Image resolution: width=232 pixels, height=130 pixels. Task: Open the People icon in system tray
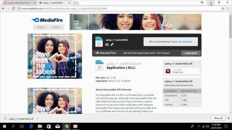[x=192, y=126]
